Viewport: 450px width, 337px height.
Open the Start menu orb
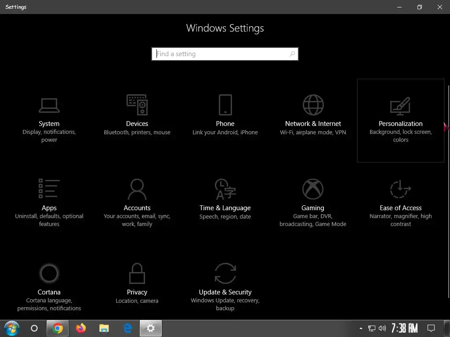[12, 328]
